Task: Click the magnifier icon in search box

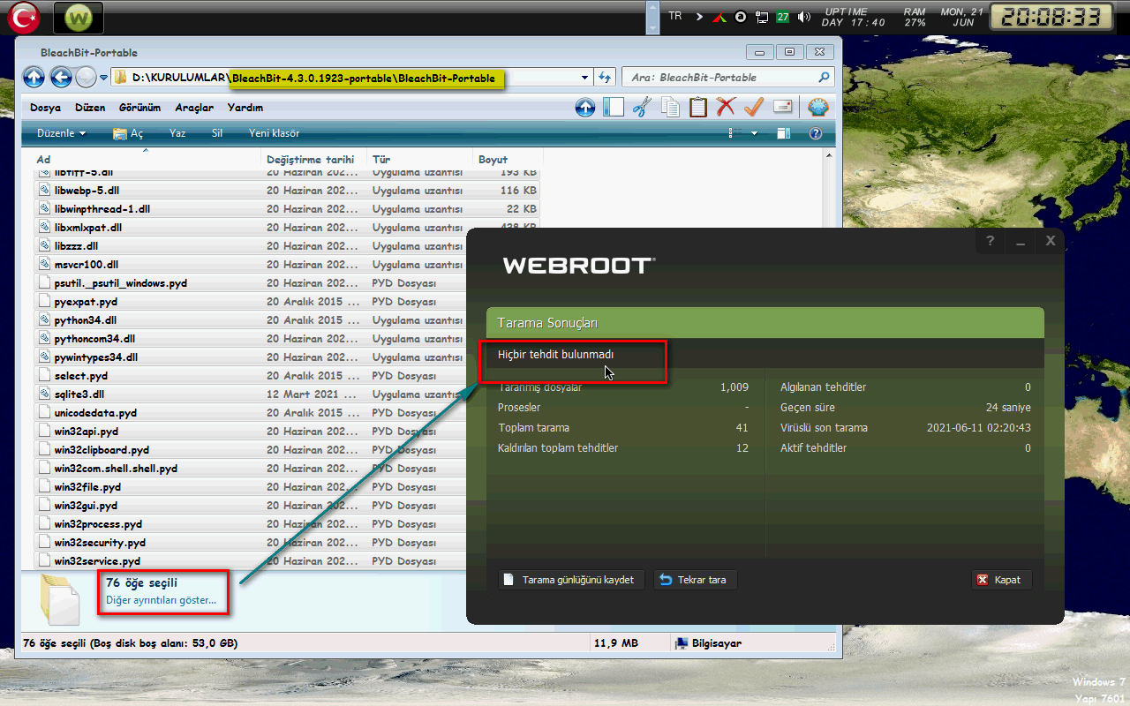Action: (x=824, y=78)
